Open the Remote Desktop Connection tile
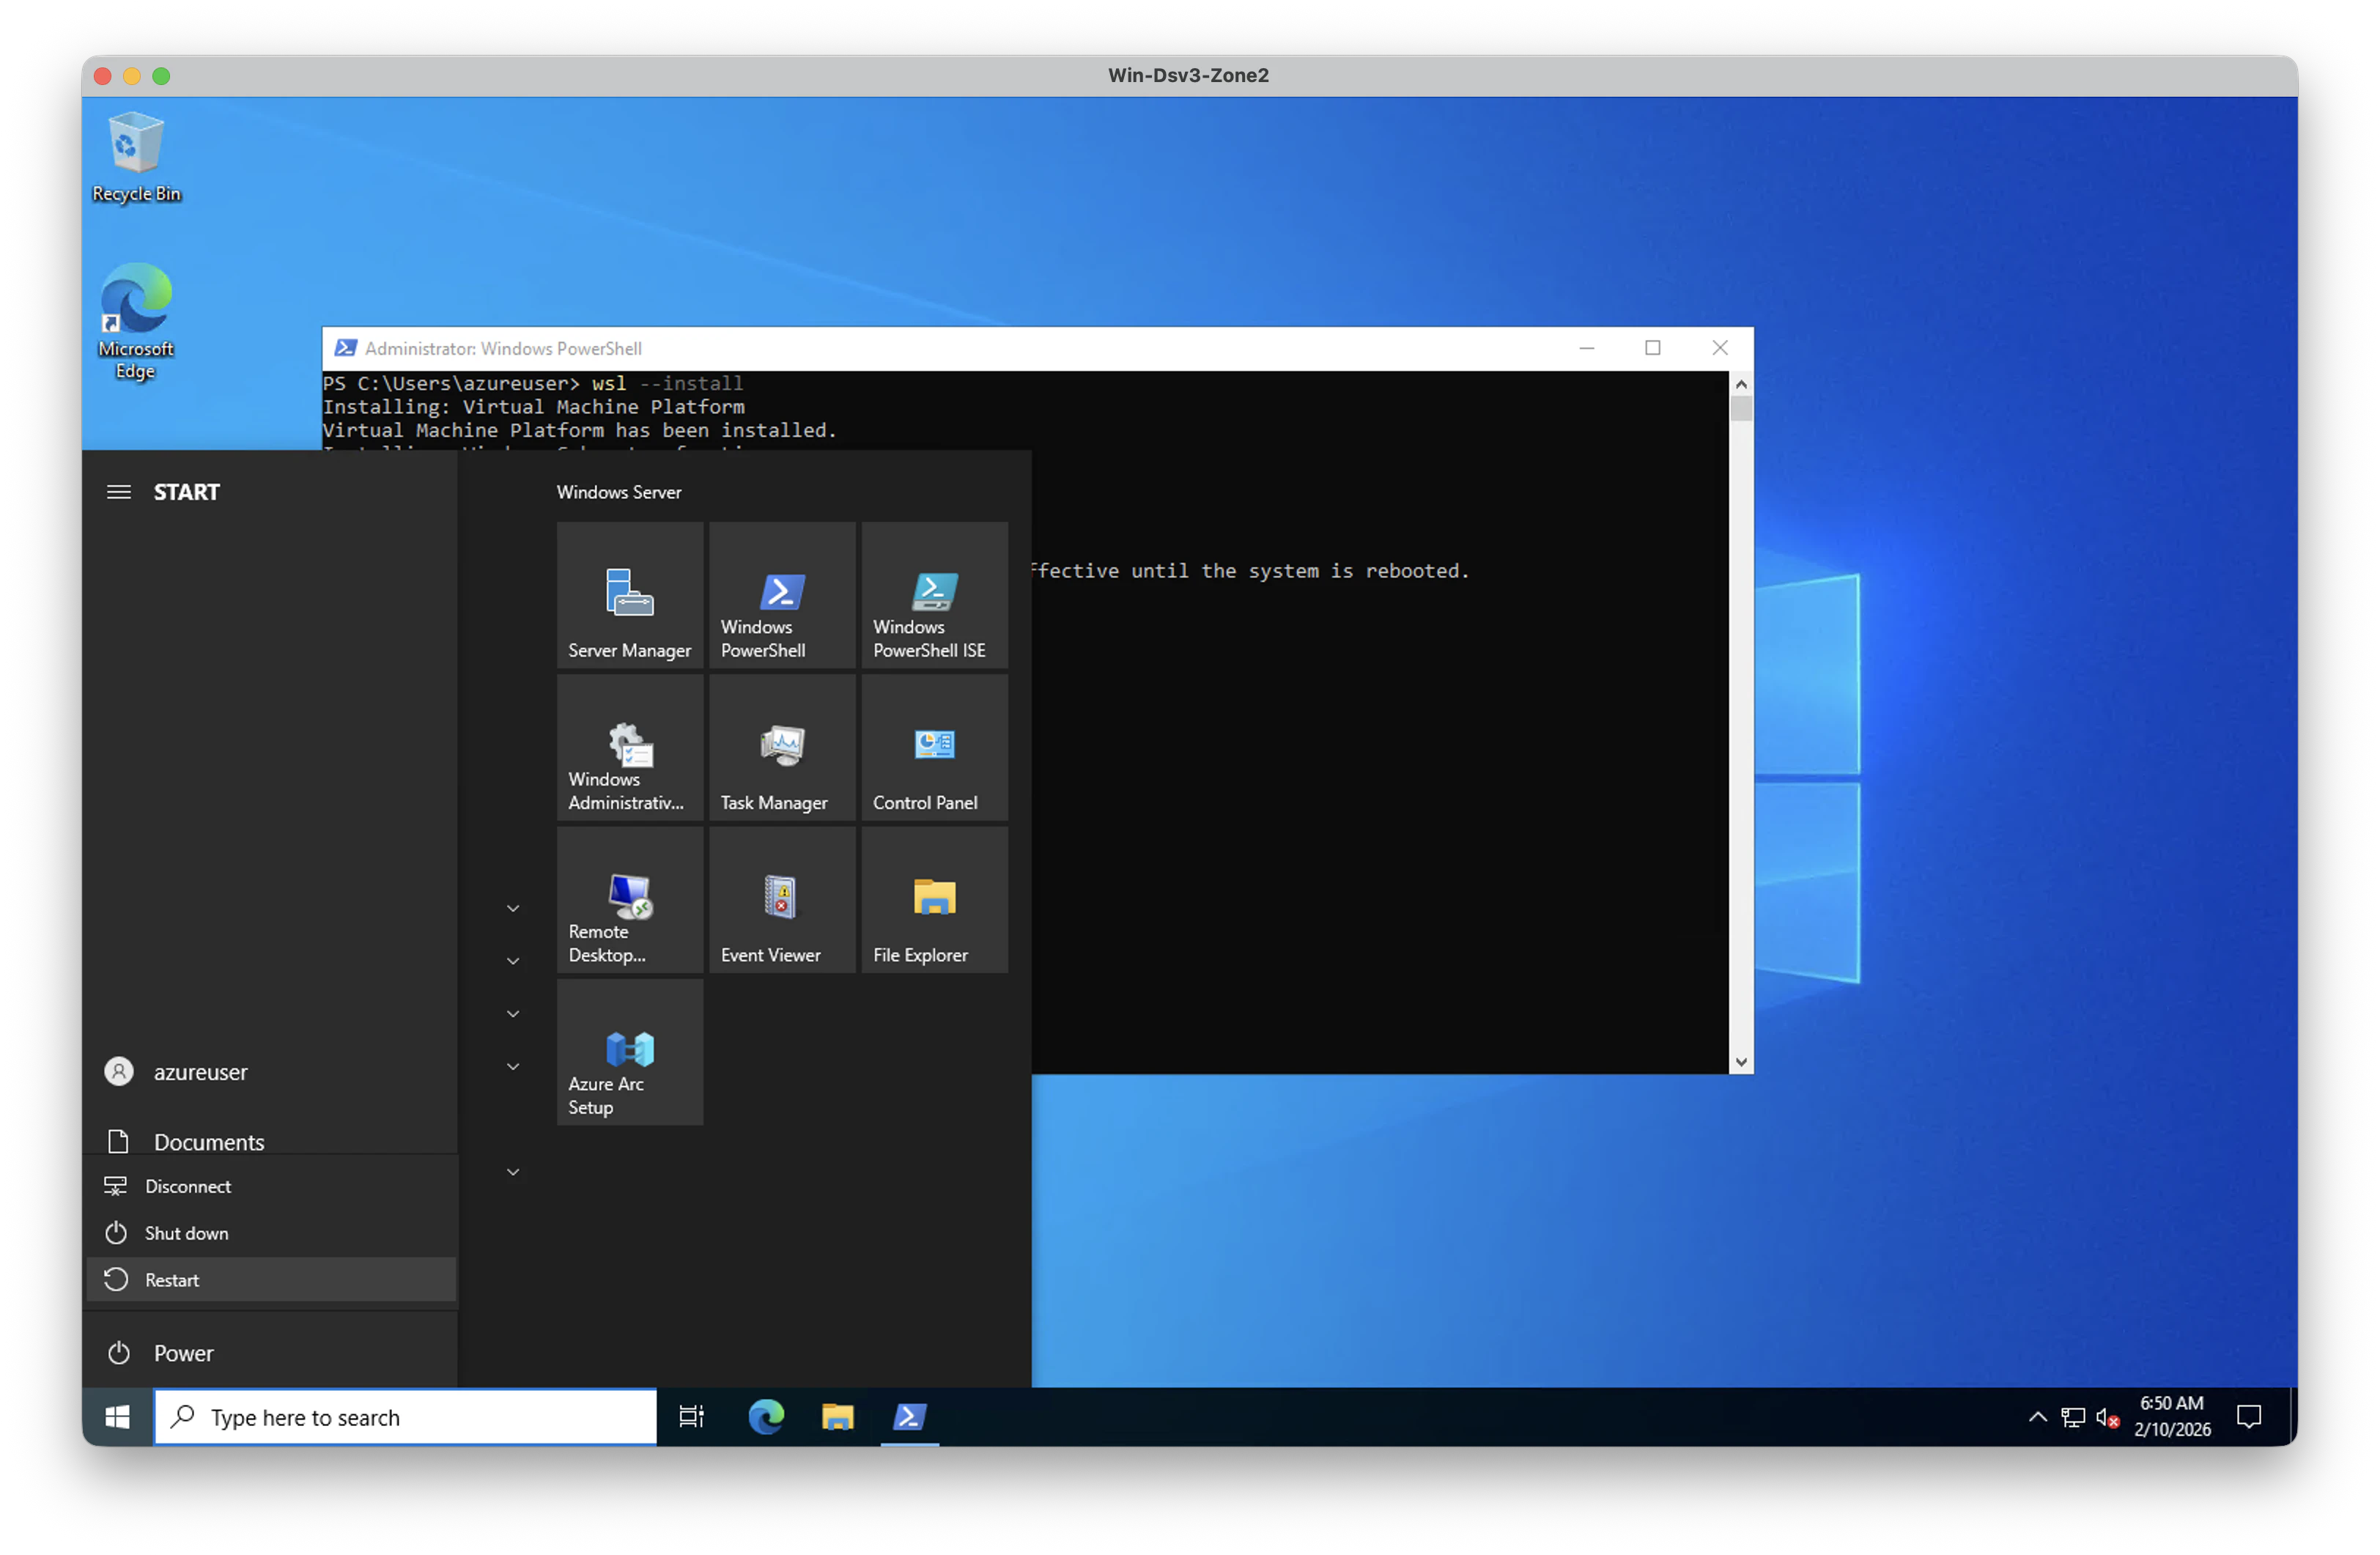 click(630, 900)
